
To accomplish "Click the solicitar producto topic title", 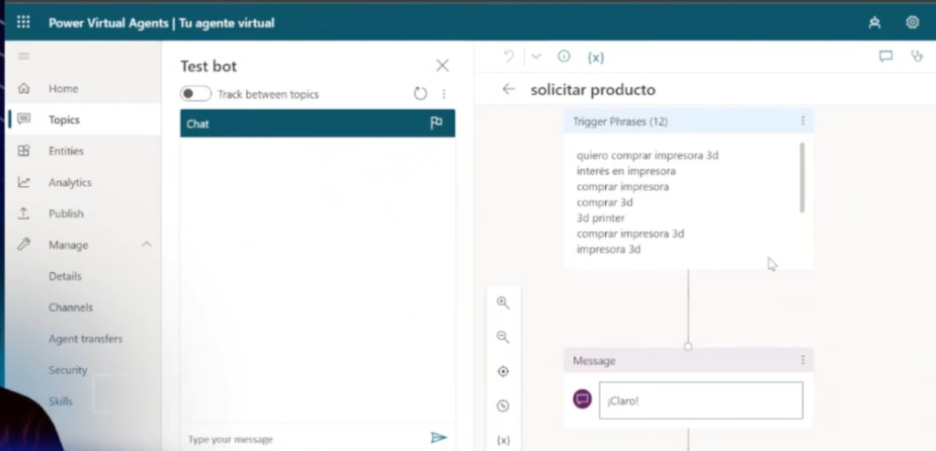I will pos(592,89).
